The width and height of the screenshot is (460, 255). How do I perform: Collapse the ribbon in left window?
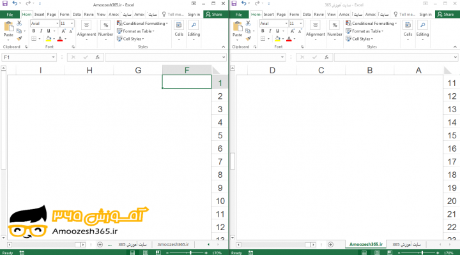[224, 47]
